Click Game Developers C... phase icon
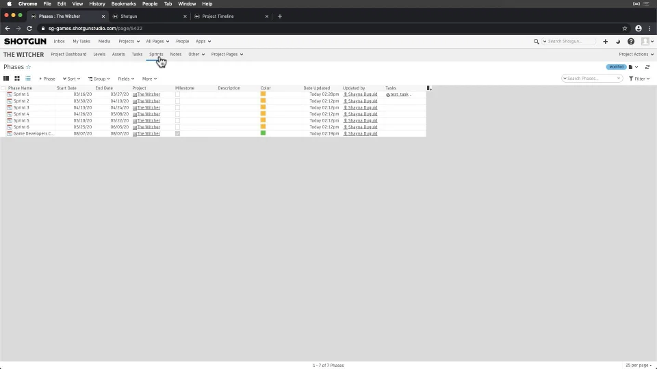This screenshot has height=369, width=657. coord(10,134)
